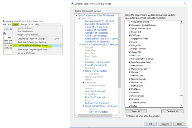
Task: Toggle the Flange Thickness checkbox
Action: click(x=129, y=49)
